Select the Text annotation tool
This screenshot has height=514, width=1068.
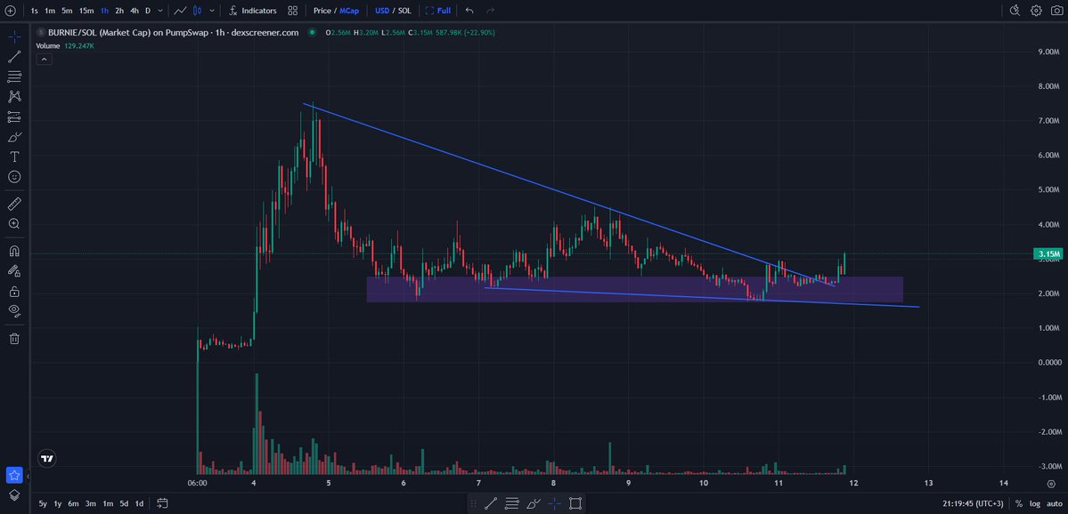click(14, 157)
